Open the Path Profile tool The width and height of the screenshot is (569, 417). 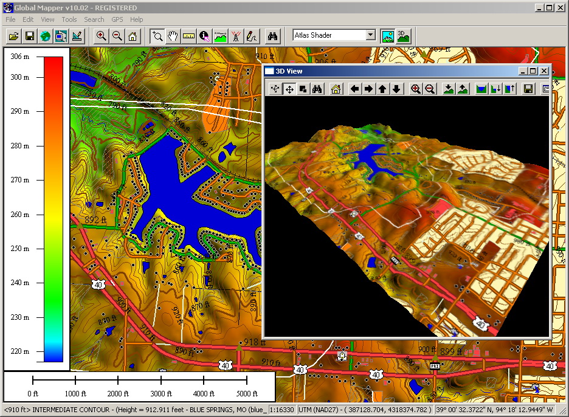click(219, 36)
